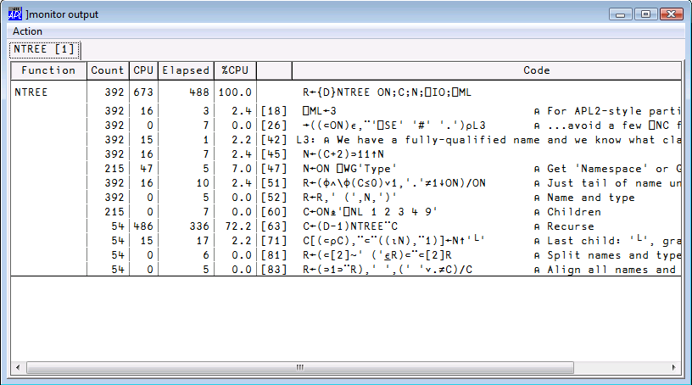Sort by the Count column header
This screenshot has width=692, height=385.
click(x=108, y=70)
